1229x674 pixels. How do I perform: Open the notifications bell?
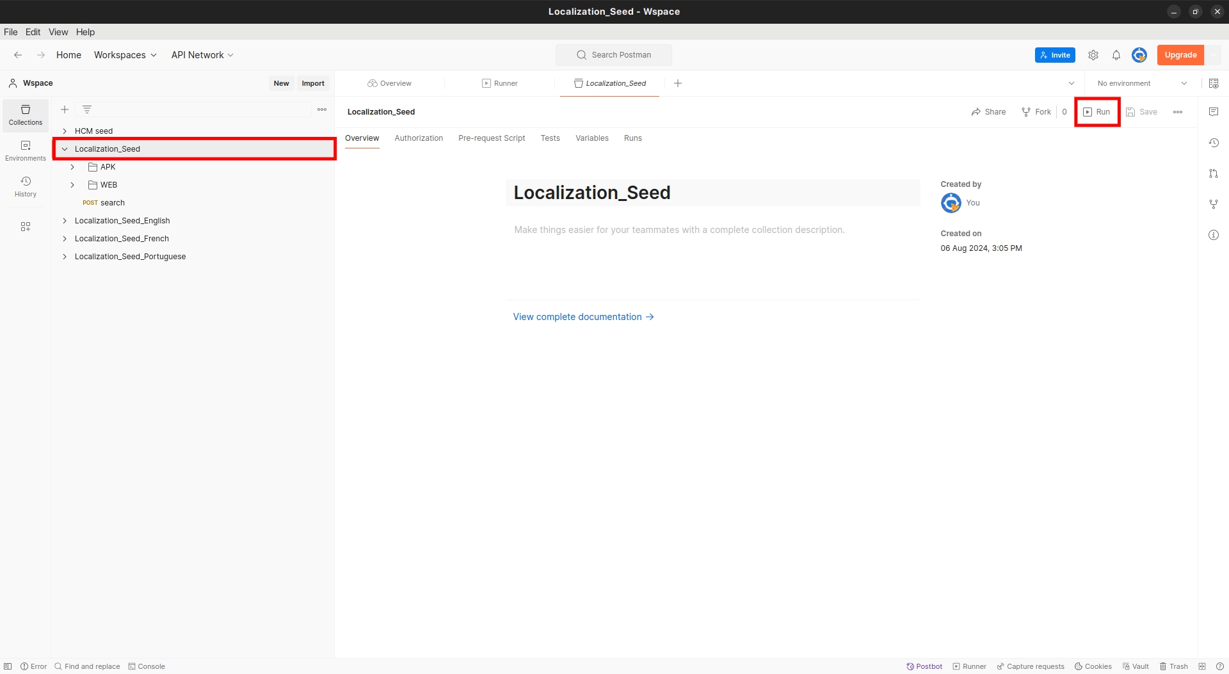click(1116, 55)
